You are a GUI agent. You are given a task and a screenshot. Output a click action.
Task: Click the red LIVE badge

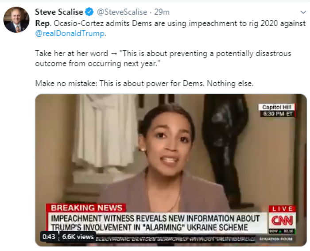(283, 209)
